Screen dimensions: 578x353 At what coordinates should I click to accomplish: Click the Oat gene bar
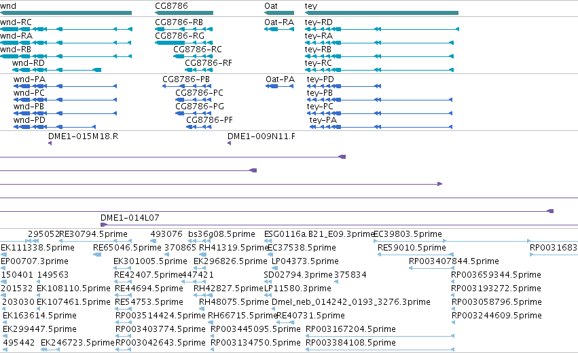pyautogui.click(x=279, y=13)
